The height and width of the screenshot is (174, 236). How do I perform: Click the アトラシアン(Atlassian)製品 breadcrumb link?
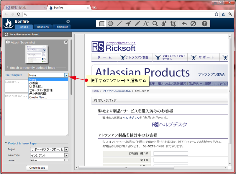(x=117, y=91)
